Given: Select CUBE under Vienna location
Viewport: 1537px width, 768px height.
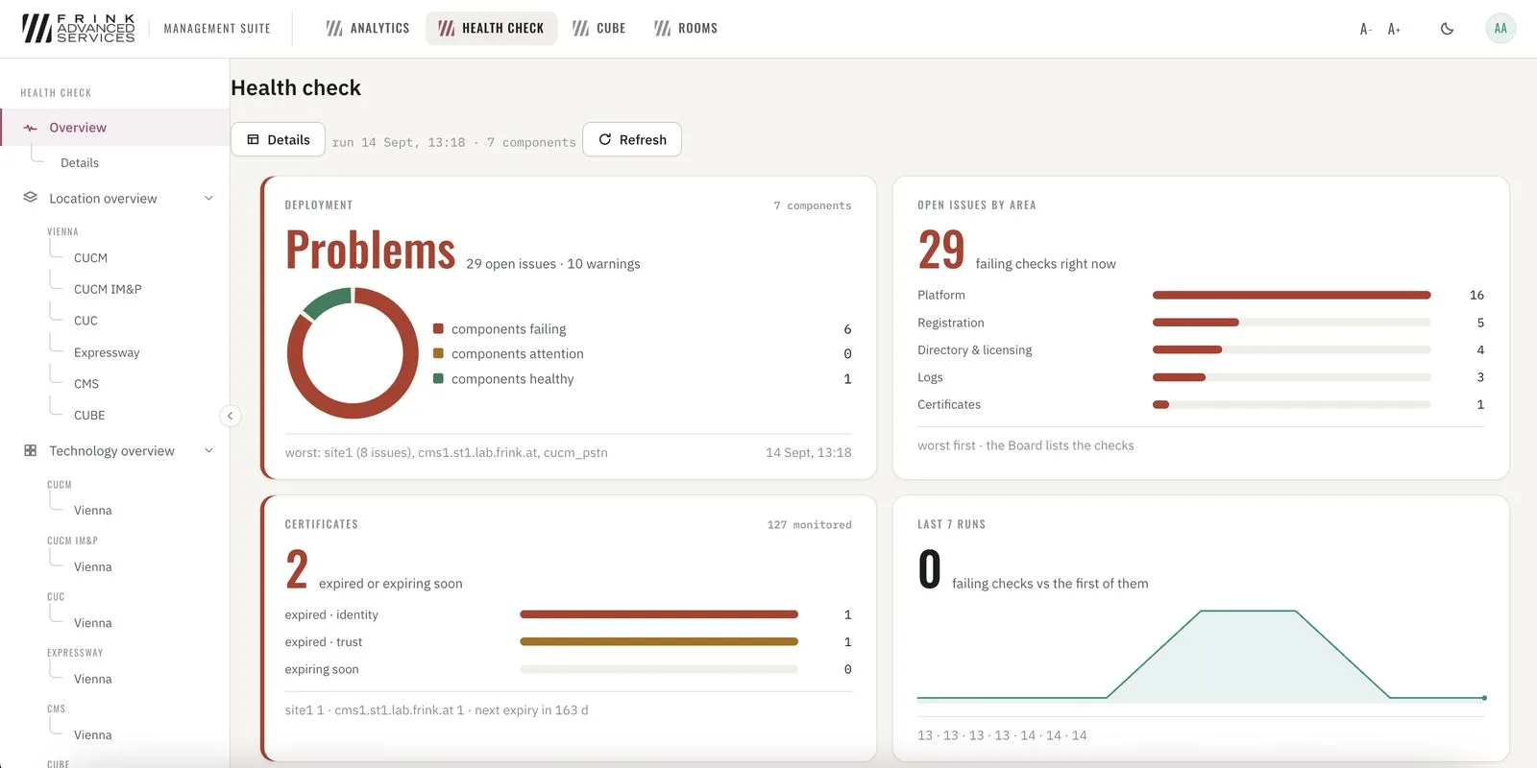Looking at the screenshot, I should tap(89, 416).
